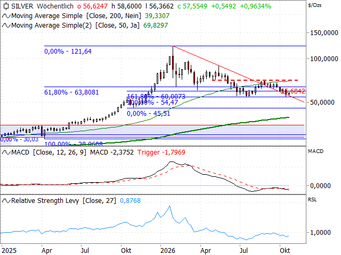This screenshot has height=255, width=341.
Task: Click the 150,0000 price axis label
Action: (324, 33)
